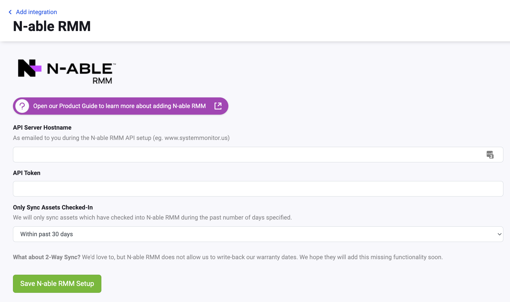Focus the API Server Hostname input field
Screen dimensions: 510x302
[258, 155]
